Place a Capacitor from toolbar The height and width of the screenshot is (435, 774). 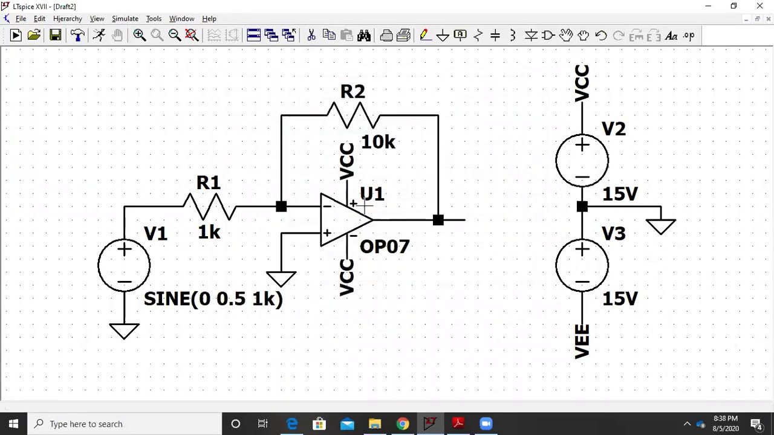coord(495,36)
